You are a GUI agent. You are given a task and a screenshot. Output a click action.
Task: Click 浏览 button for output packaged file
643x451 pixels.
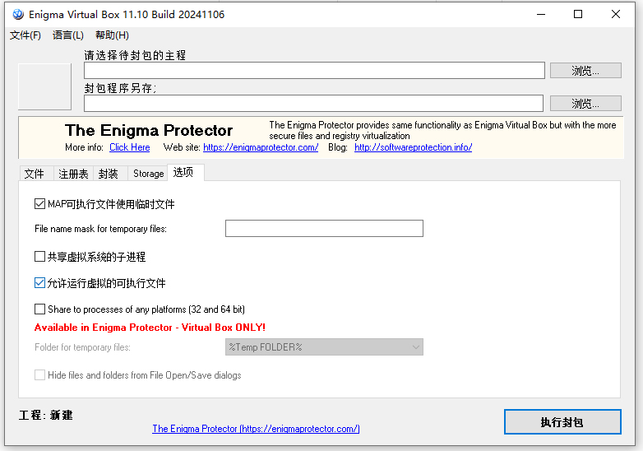585,104
